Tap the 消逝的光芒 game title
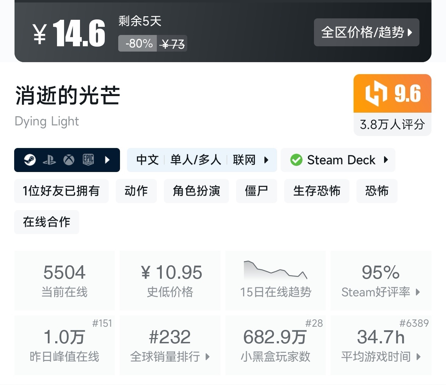Image resolution: width=446 pixels, height=385 pixels. (68, 95)
